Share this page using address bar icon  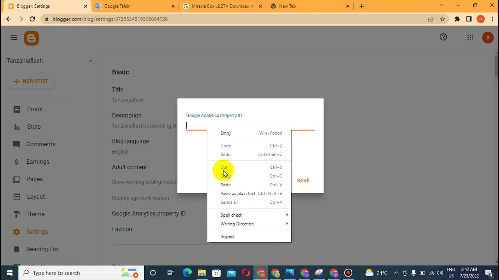coord(431,19)
